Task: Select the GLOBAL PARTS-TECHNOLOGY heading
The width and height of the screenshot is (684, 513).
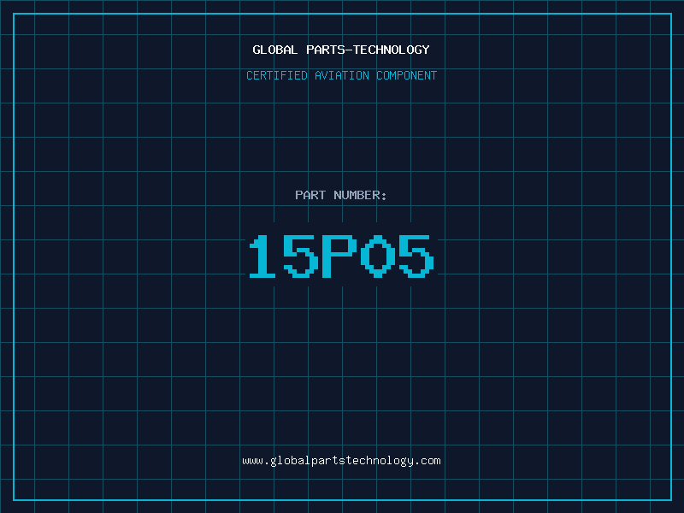Action: tap(341, 50)
